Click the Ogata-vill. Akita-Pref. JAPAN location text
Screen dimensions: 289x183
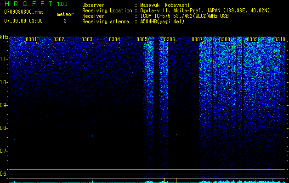pyautogui.click(x=205, y=11)
